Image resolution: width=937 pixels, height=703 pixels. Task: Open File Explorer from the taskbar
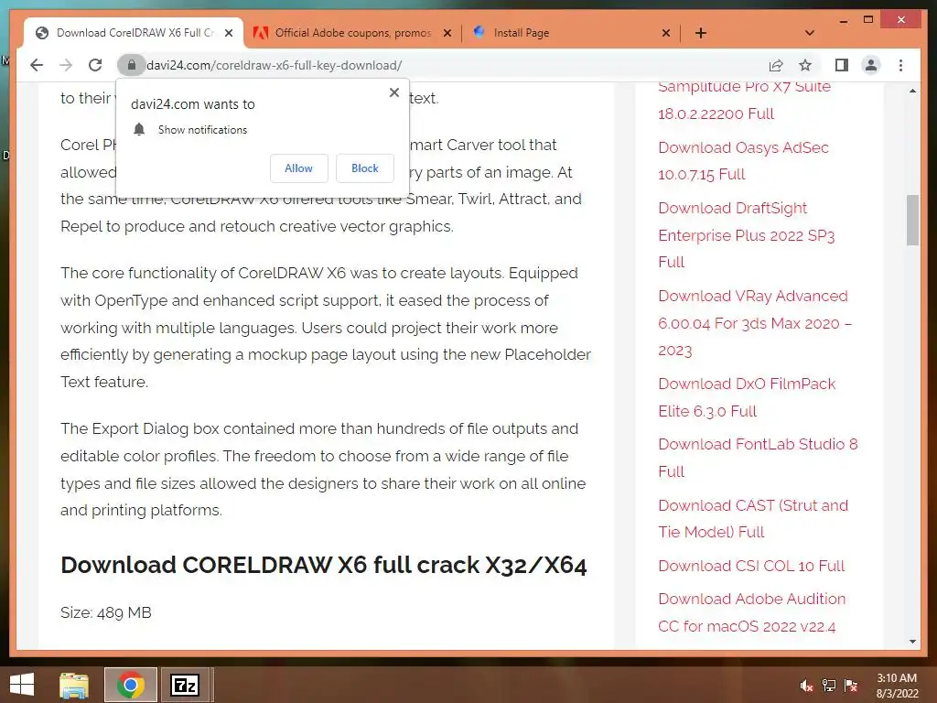(x=74, y=685)
